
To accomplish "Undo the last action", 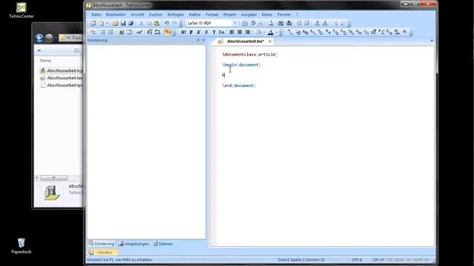I will (x=167, y=23).
